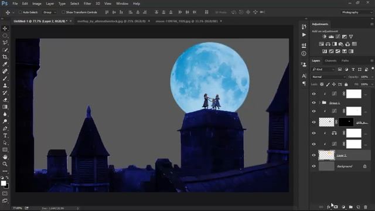This screenshot has width=375, height=211.
Task: Select the Elliptical Marquee tool
Action: tap(5, 36)
